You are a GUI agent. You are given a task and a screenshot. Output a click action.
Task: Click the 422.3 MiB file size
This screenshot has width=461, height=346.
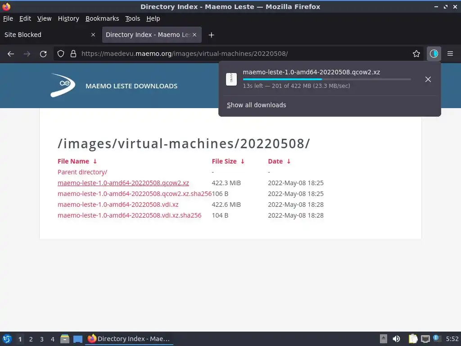click(226, 183)
